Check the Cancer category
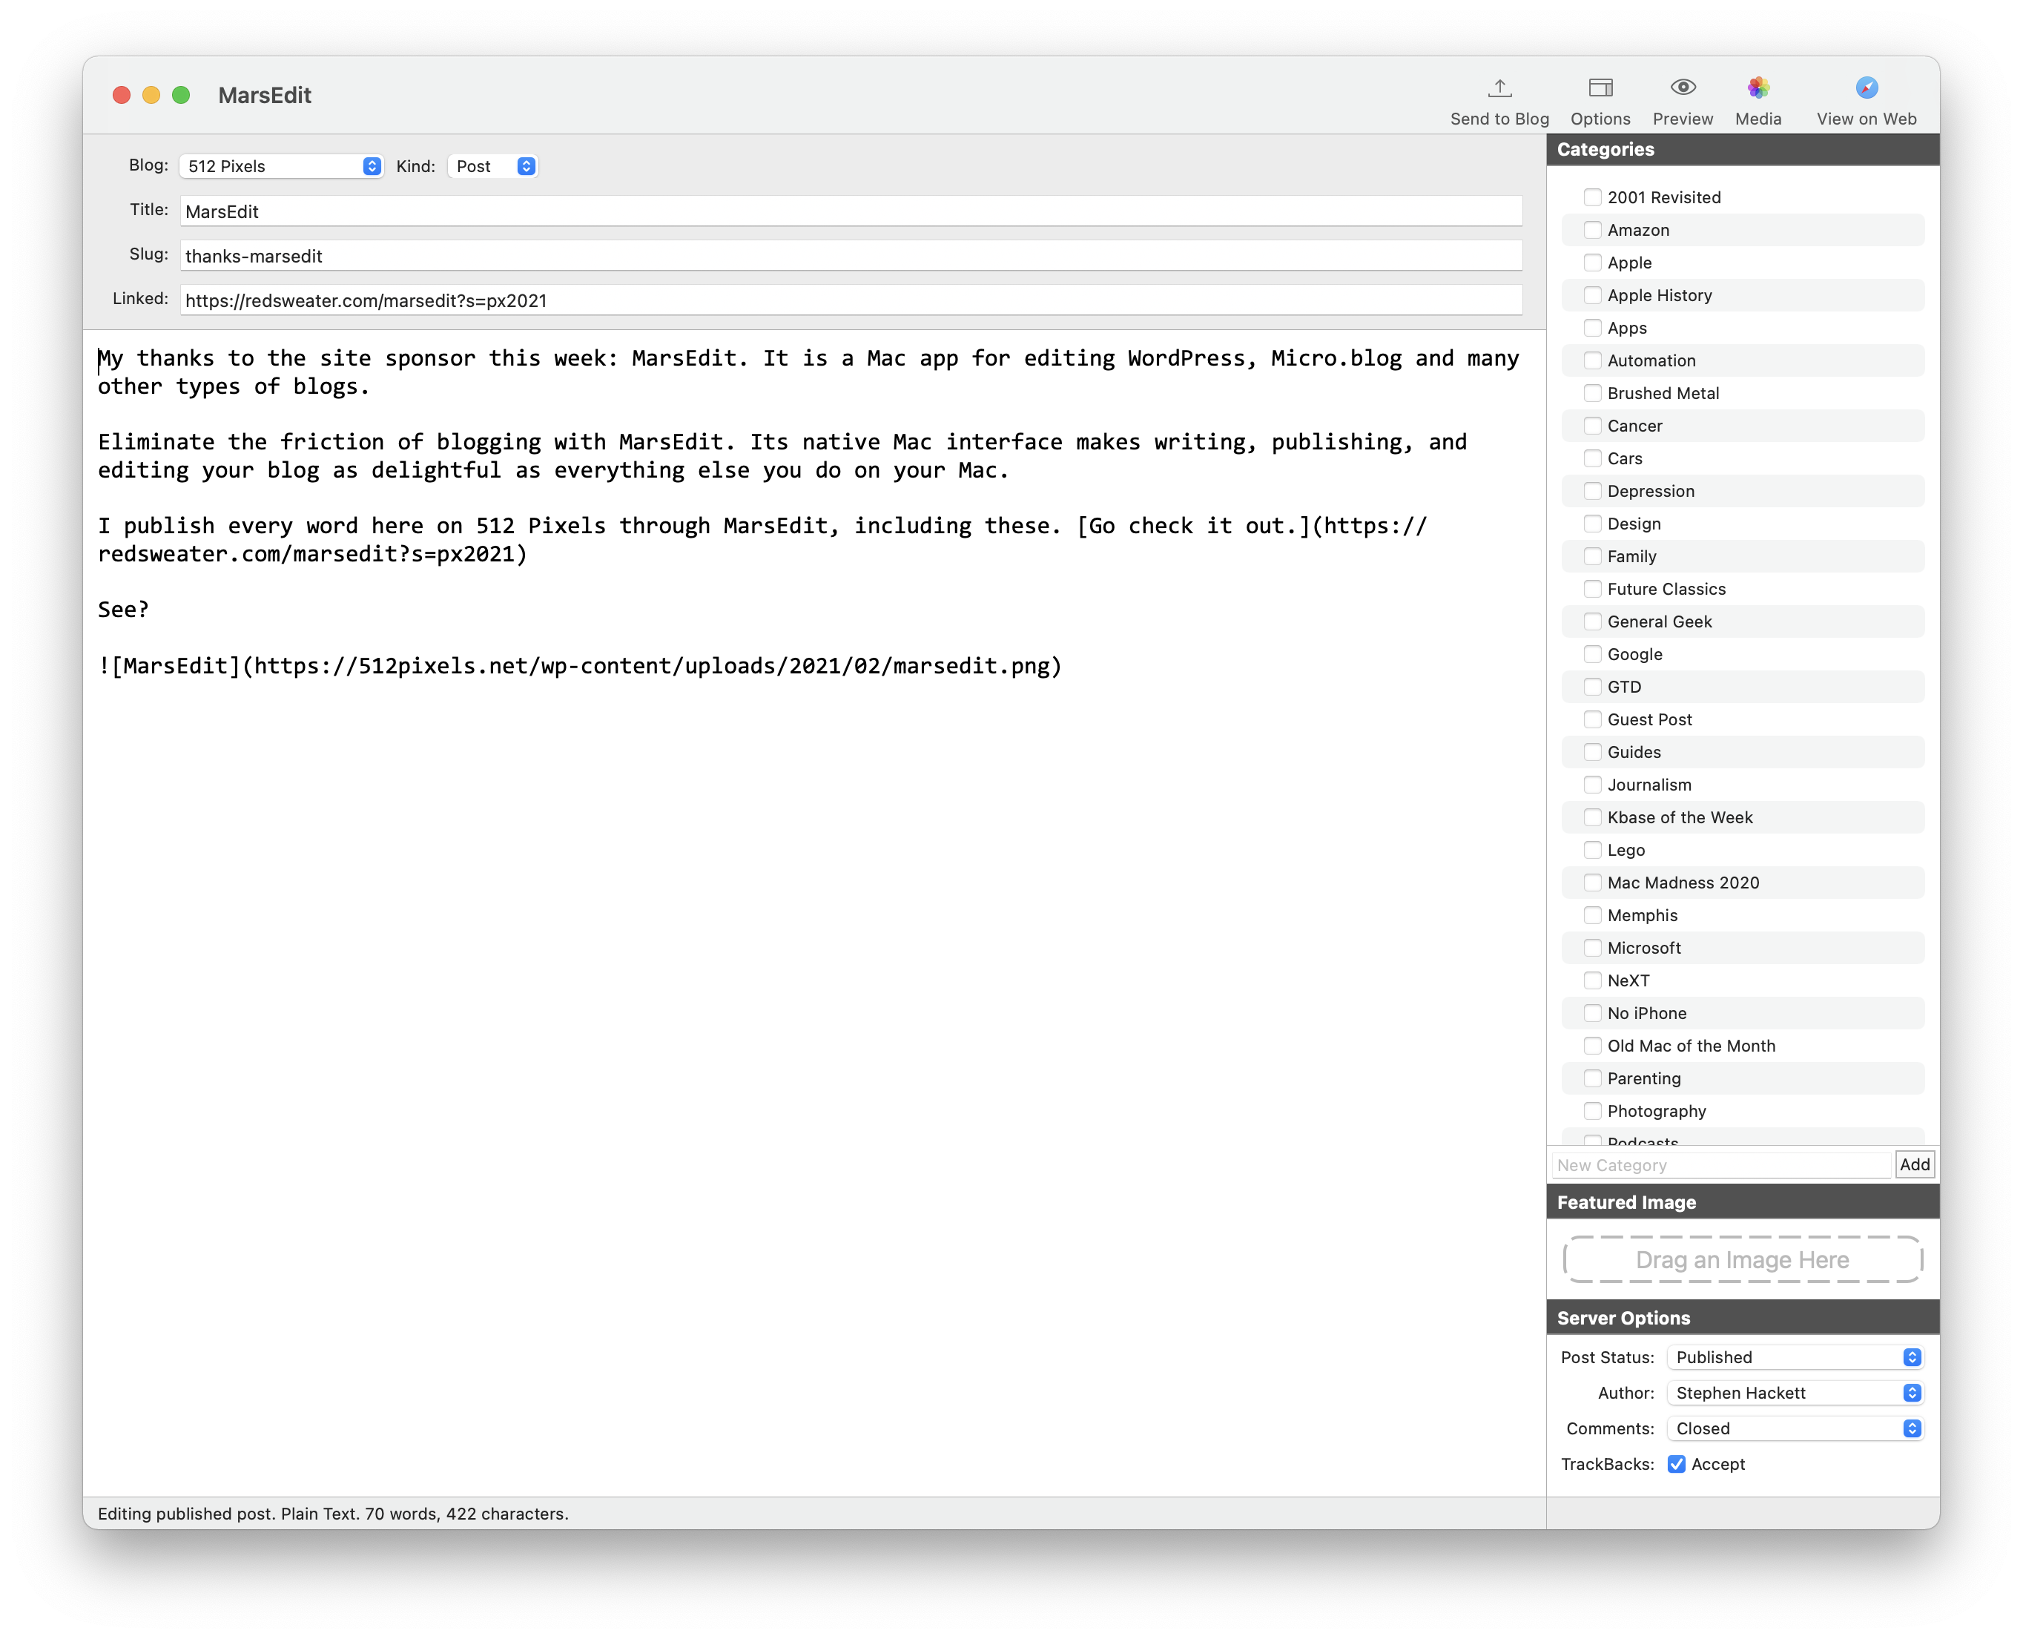Screen dimensions: 2023x1639 1593,425
